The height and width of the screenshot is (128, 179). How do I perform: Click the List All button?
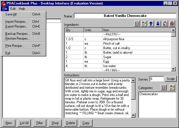[24, 123]
